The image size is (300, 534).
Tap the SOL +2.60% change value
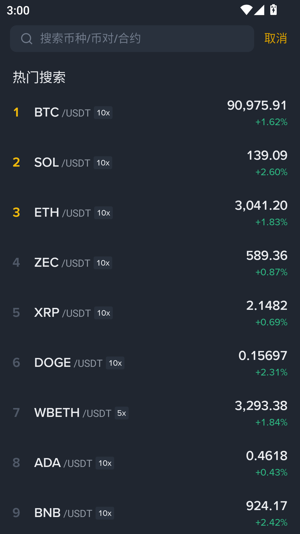(x=271, y=172)
